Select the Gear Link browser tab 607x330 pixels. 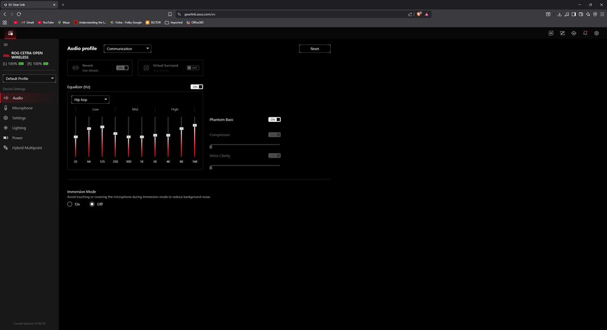pyautogui.click(x=29, y=5)
